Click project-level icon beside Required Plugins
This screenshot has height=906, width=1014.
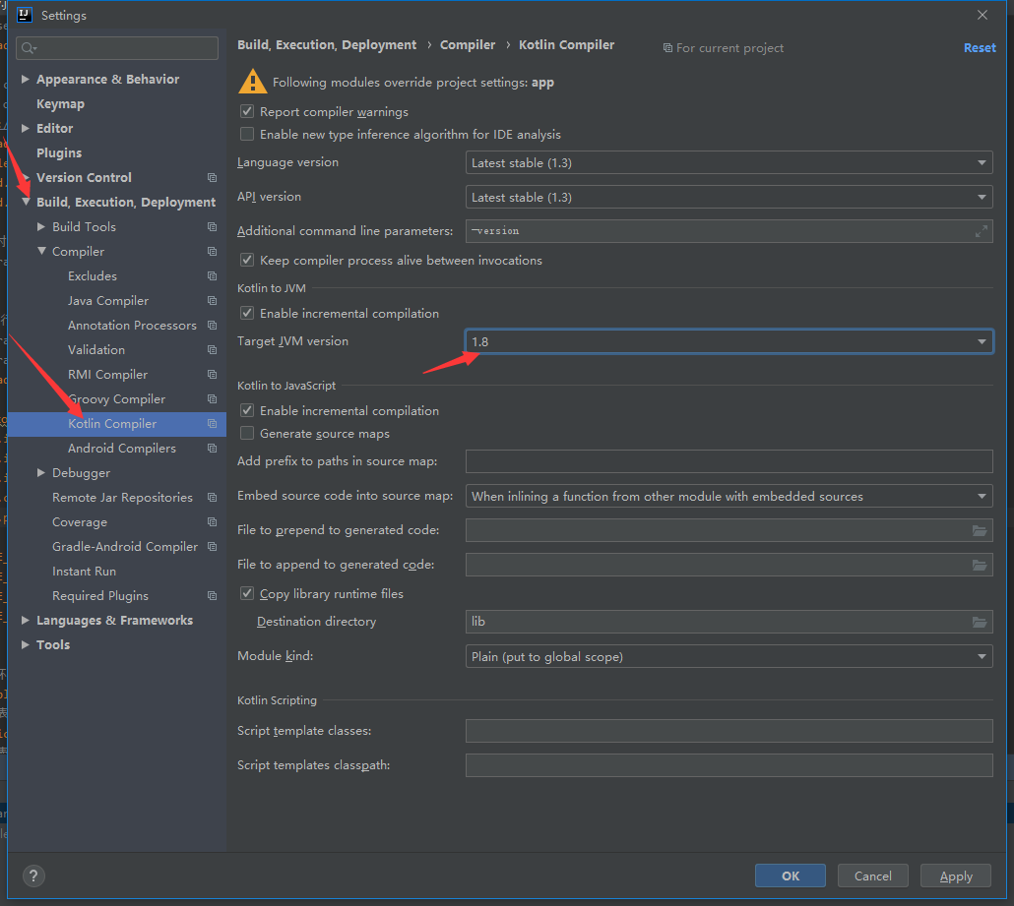tap(212, 596)
